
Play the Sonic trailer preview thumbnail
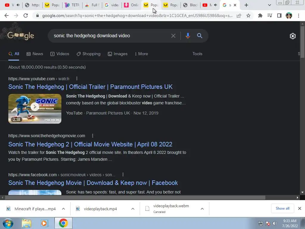click(x=35, y=109)
